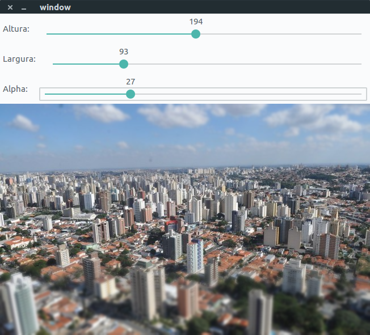Click the unfilled Largura track right of the handle
The image size is (370, 335).
point(244,64)
